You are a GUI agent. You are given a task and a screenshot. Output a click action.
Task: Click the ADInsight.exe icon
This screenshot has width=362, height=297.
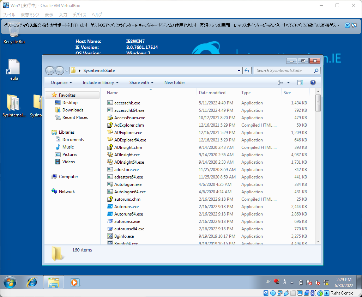click(110, 154)
